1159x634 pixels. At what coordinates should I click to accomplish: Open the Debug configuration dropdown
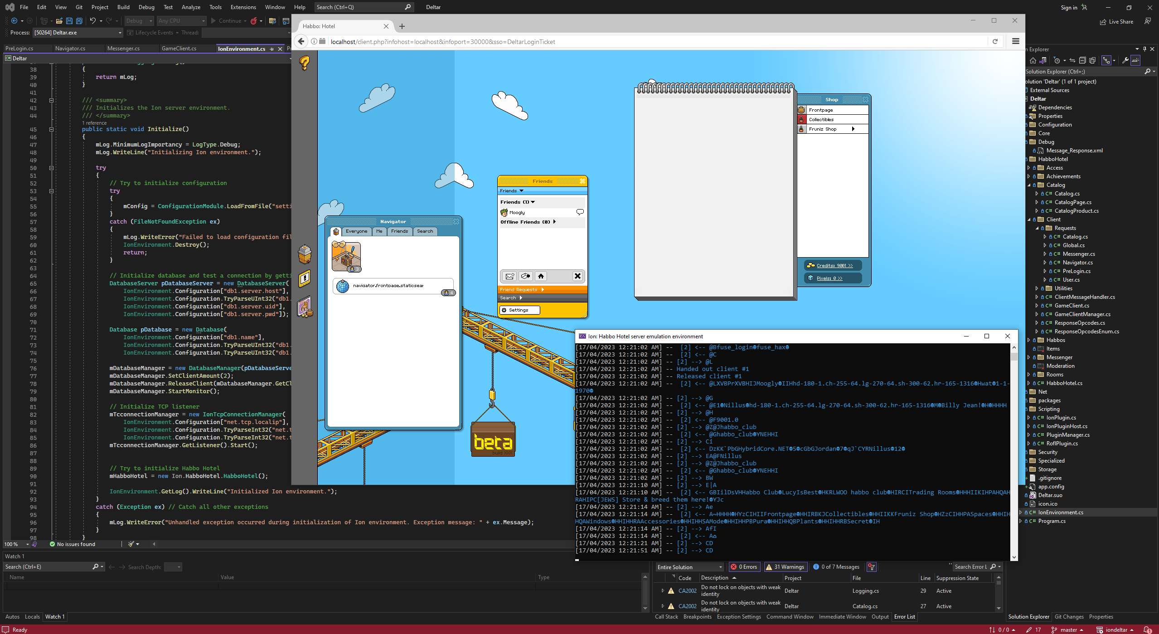click(x=139, y=21)
